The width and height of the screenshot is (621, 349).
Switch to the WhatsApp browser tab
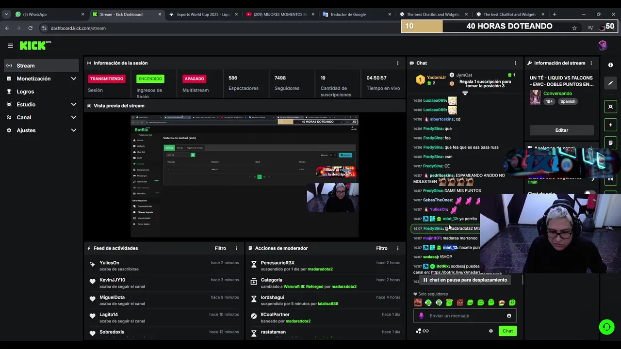49,15
